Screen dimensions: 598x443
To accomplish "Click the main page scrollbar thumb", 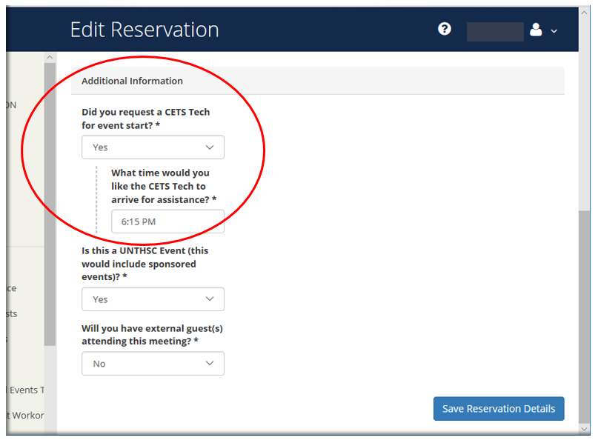I will coord(585,315).
